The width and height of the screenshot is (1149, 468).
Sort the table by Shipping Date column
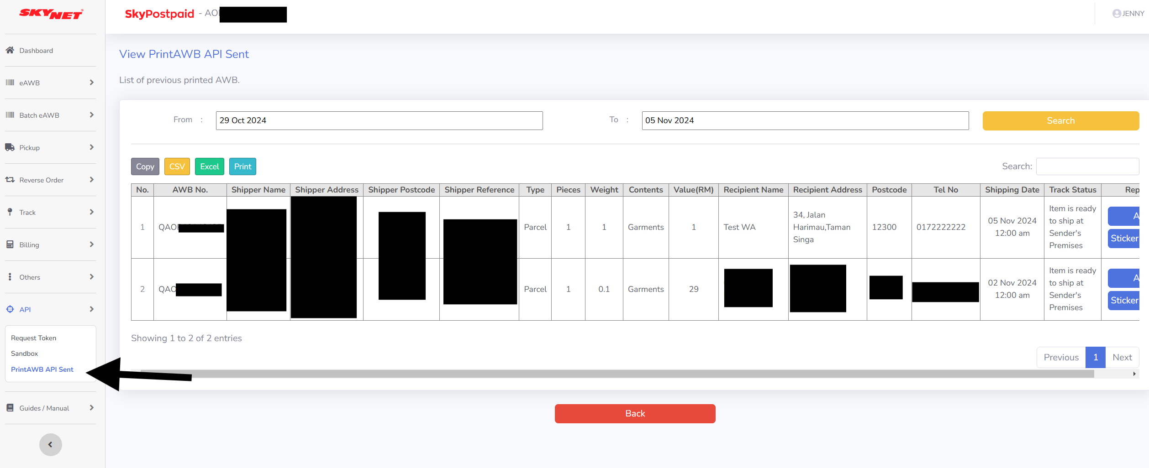click(x=1012, y=190)
